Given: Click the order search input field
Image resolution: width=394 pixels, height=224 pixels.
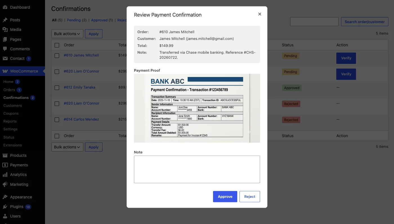Looking at the screenshot, I should coord(314,22).
